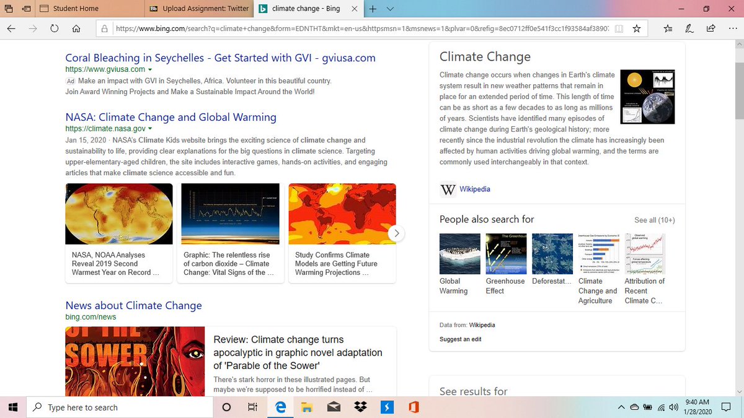Open Task View icon
This screenshot has height=418, width=744.
click(252, 407)
